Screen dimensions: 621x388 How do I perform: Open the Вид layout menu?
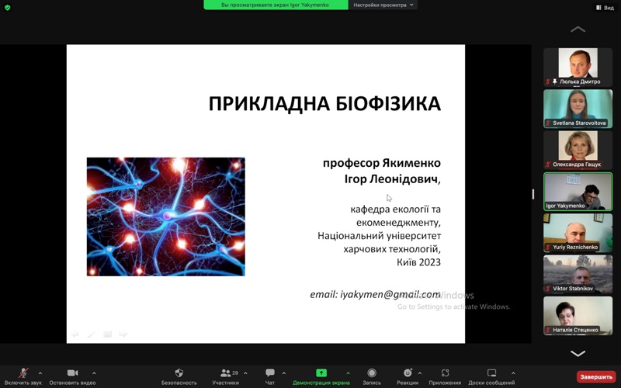click(605, 8)
